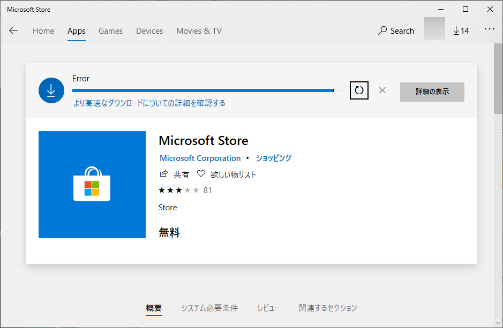Open the Movies & TV tab

click(x=199, y=30)
